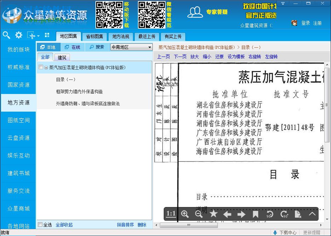The height and width of the screenshot is (236, 331).
Task: Bookmark the current drawing page
Action: pyautogui.click(x=255, y=214)
